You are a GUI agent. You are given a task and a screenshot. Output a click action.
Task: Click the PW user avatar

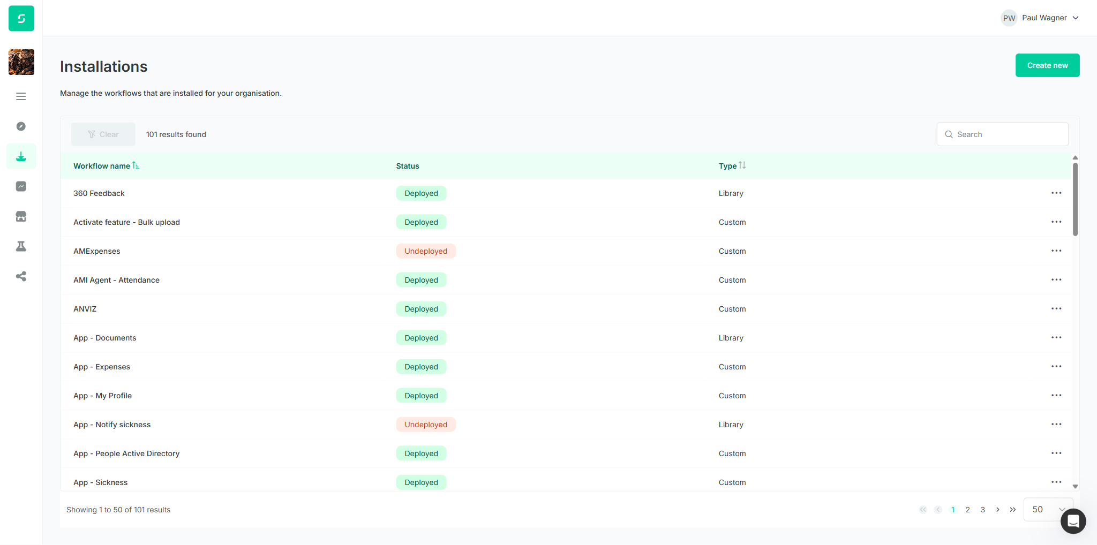tap(1009, 18)
